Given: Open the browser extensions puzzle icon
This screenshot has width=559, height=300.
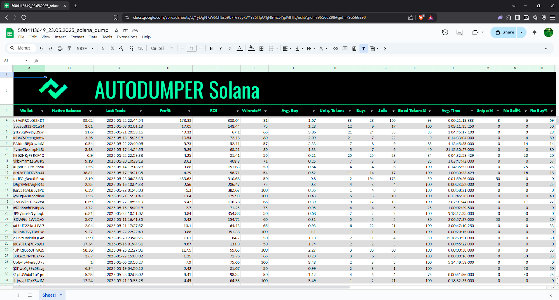Looking at the screenshot, I should (x=509, y=17).
